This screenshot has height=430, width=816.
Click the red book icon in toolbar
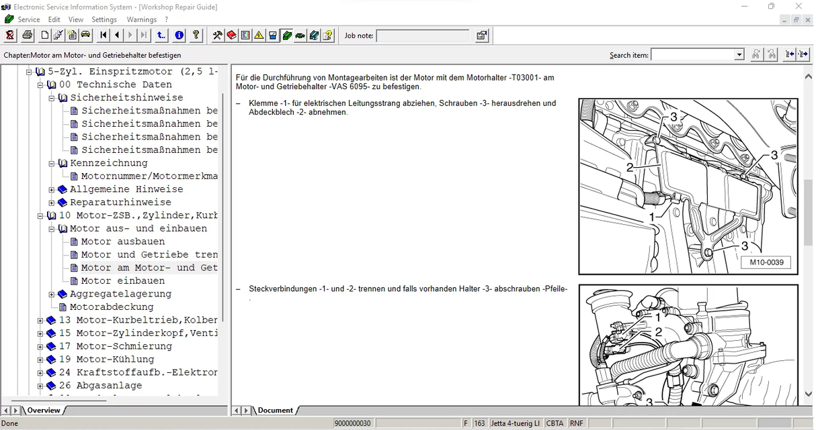click(231, 36)
